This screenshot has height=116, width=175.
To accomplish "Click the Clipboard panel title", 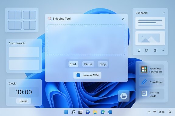I will pyautogui.click(x=142, y=13).
